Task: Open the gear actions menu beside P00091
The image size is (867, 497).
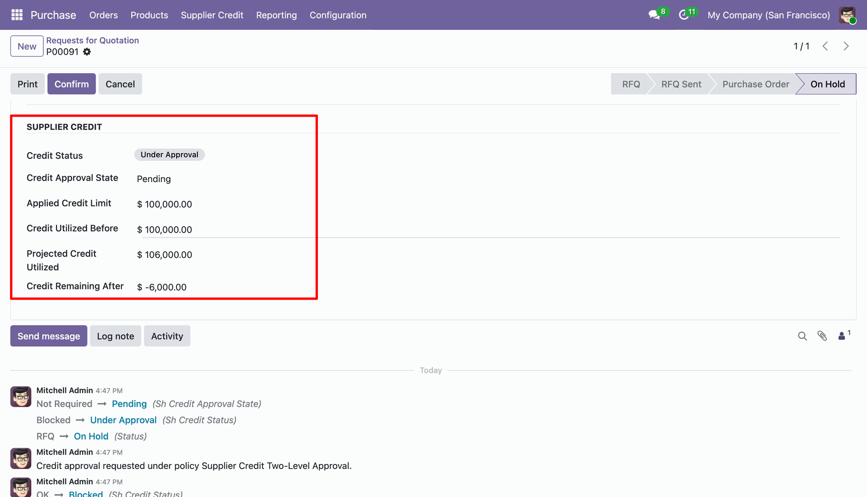Action: click(87, 52)
